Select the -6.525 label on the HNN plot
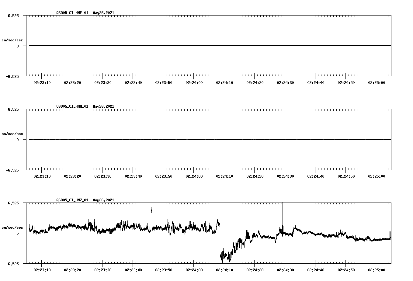The height and width of the screenshot is (281, 413). [12, 170]
